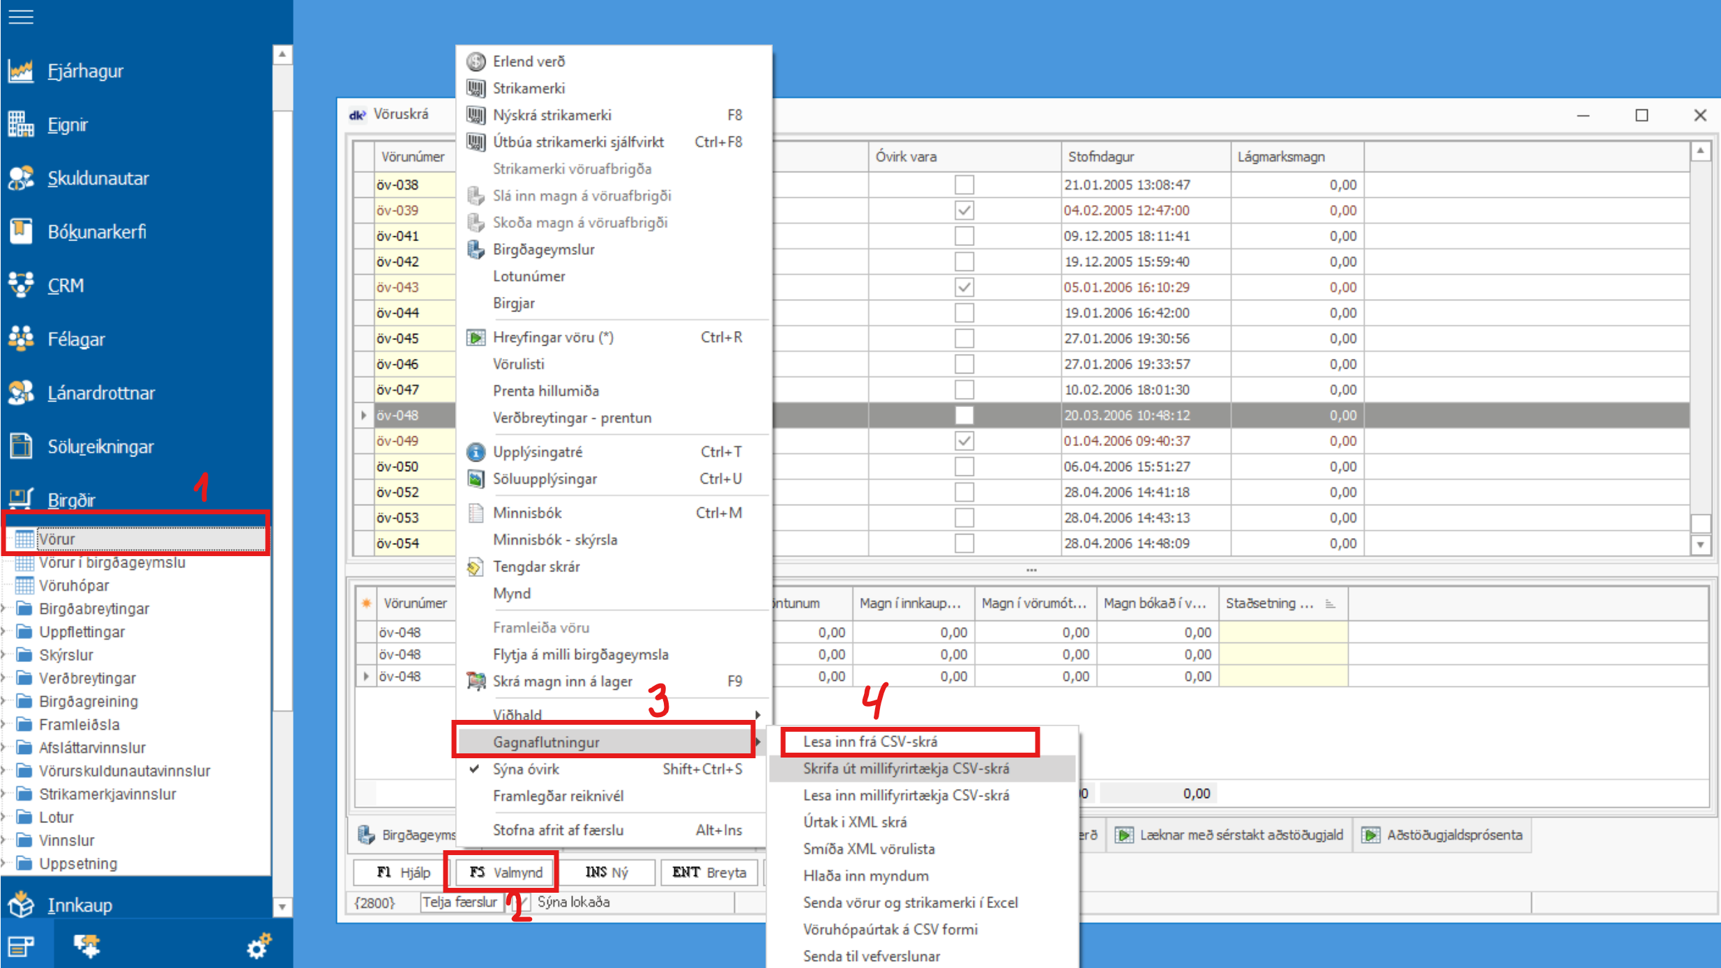This screenshot has width=1721, height=968.
Task: Select Lesa inn frá CSV-skrá
Action: pyautogui.click(x=870, y=742)
